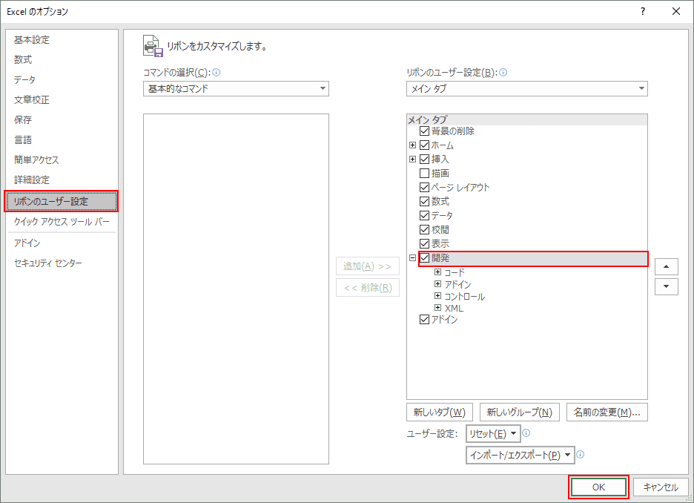Open the メイン タブ dropdown
The height and width of the screenshot is (503, 694).
coord(526,88)
